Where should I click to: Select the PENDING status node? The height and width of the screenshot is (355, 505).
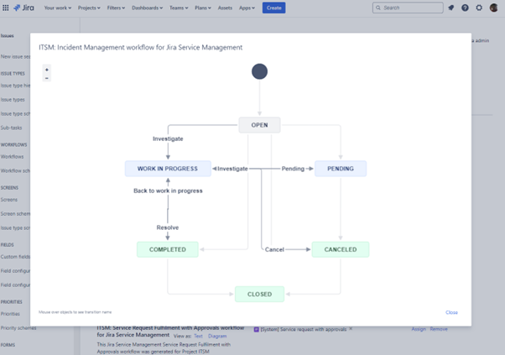click(x=341, y=169)
